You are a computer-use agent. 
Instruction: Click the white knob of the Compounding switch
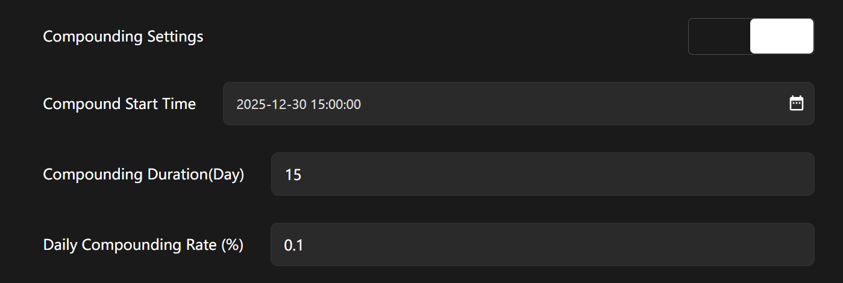(782, 37)
